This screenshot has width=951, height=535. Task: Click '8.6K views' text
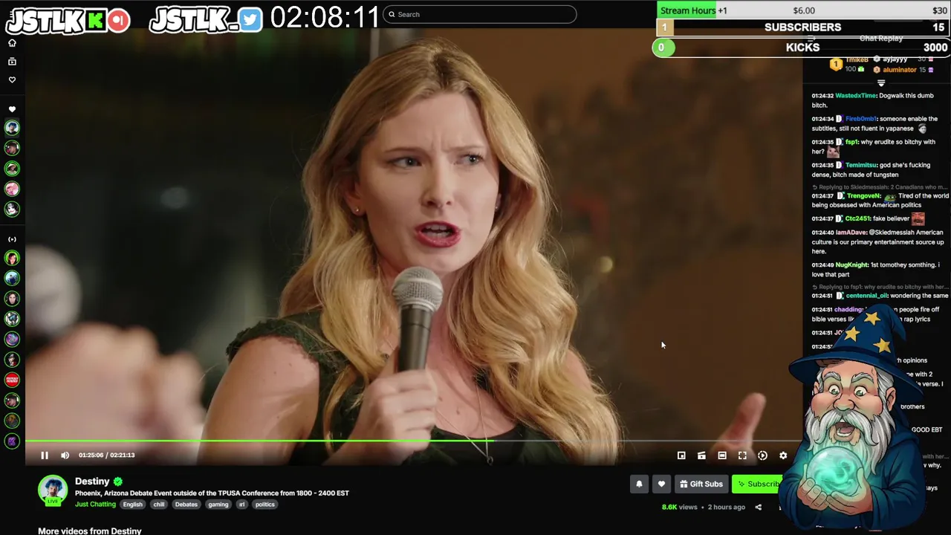[680, 508]
